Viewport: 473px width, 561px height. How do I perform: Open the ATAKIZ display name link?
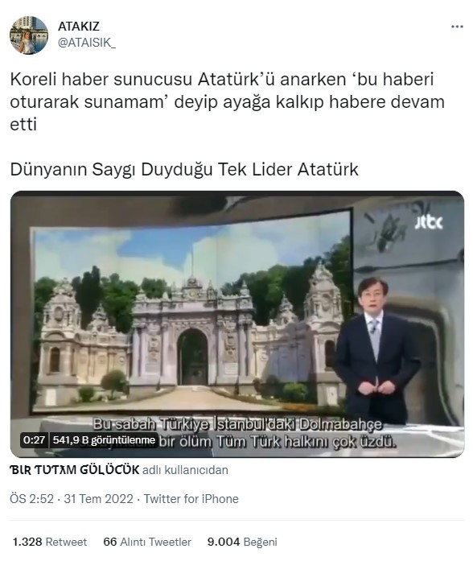point(79,26)
